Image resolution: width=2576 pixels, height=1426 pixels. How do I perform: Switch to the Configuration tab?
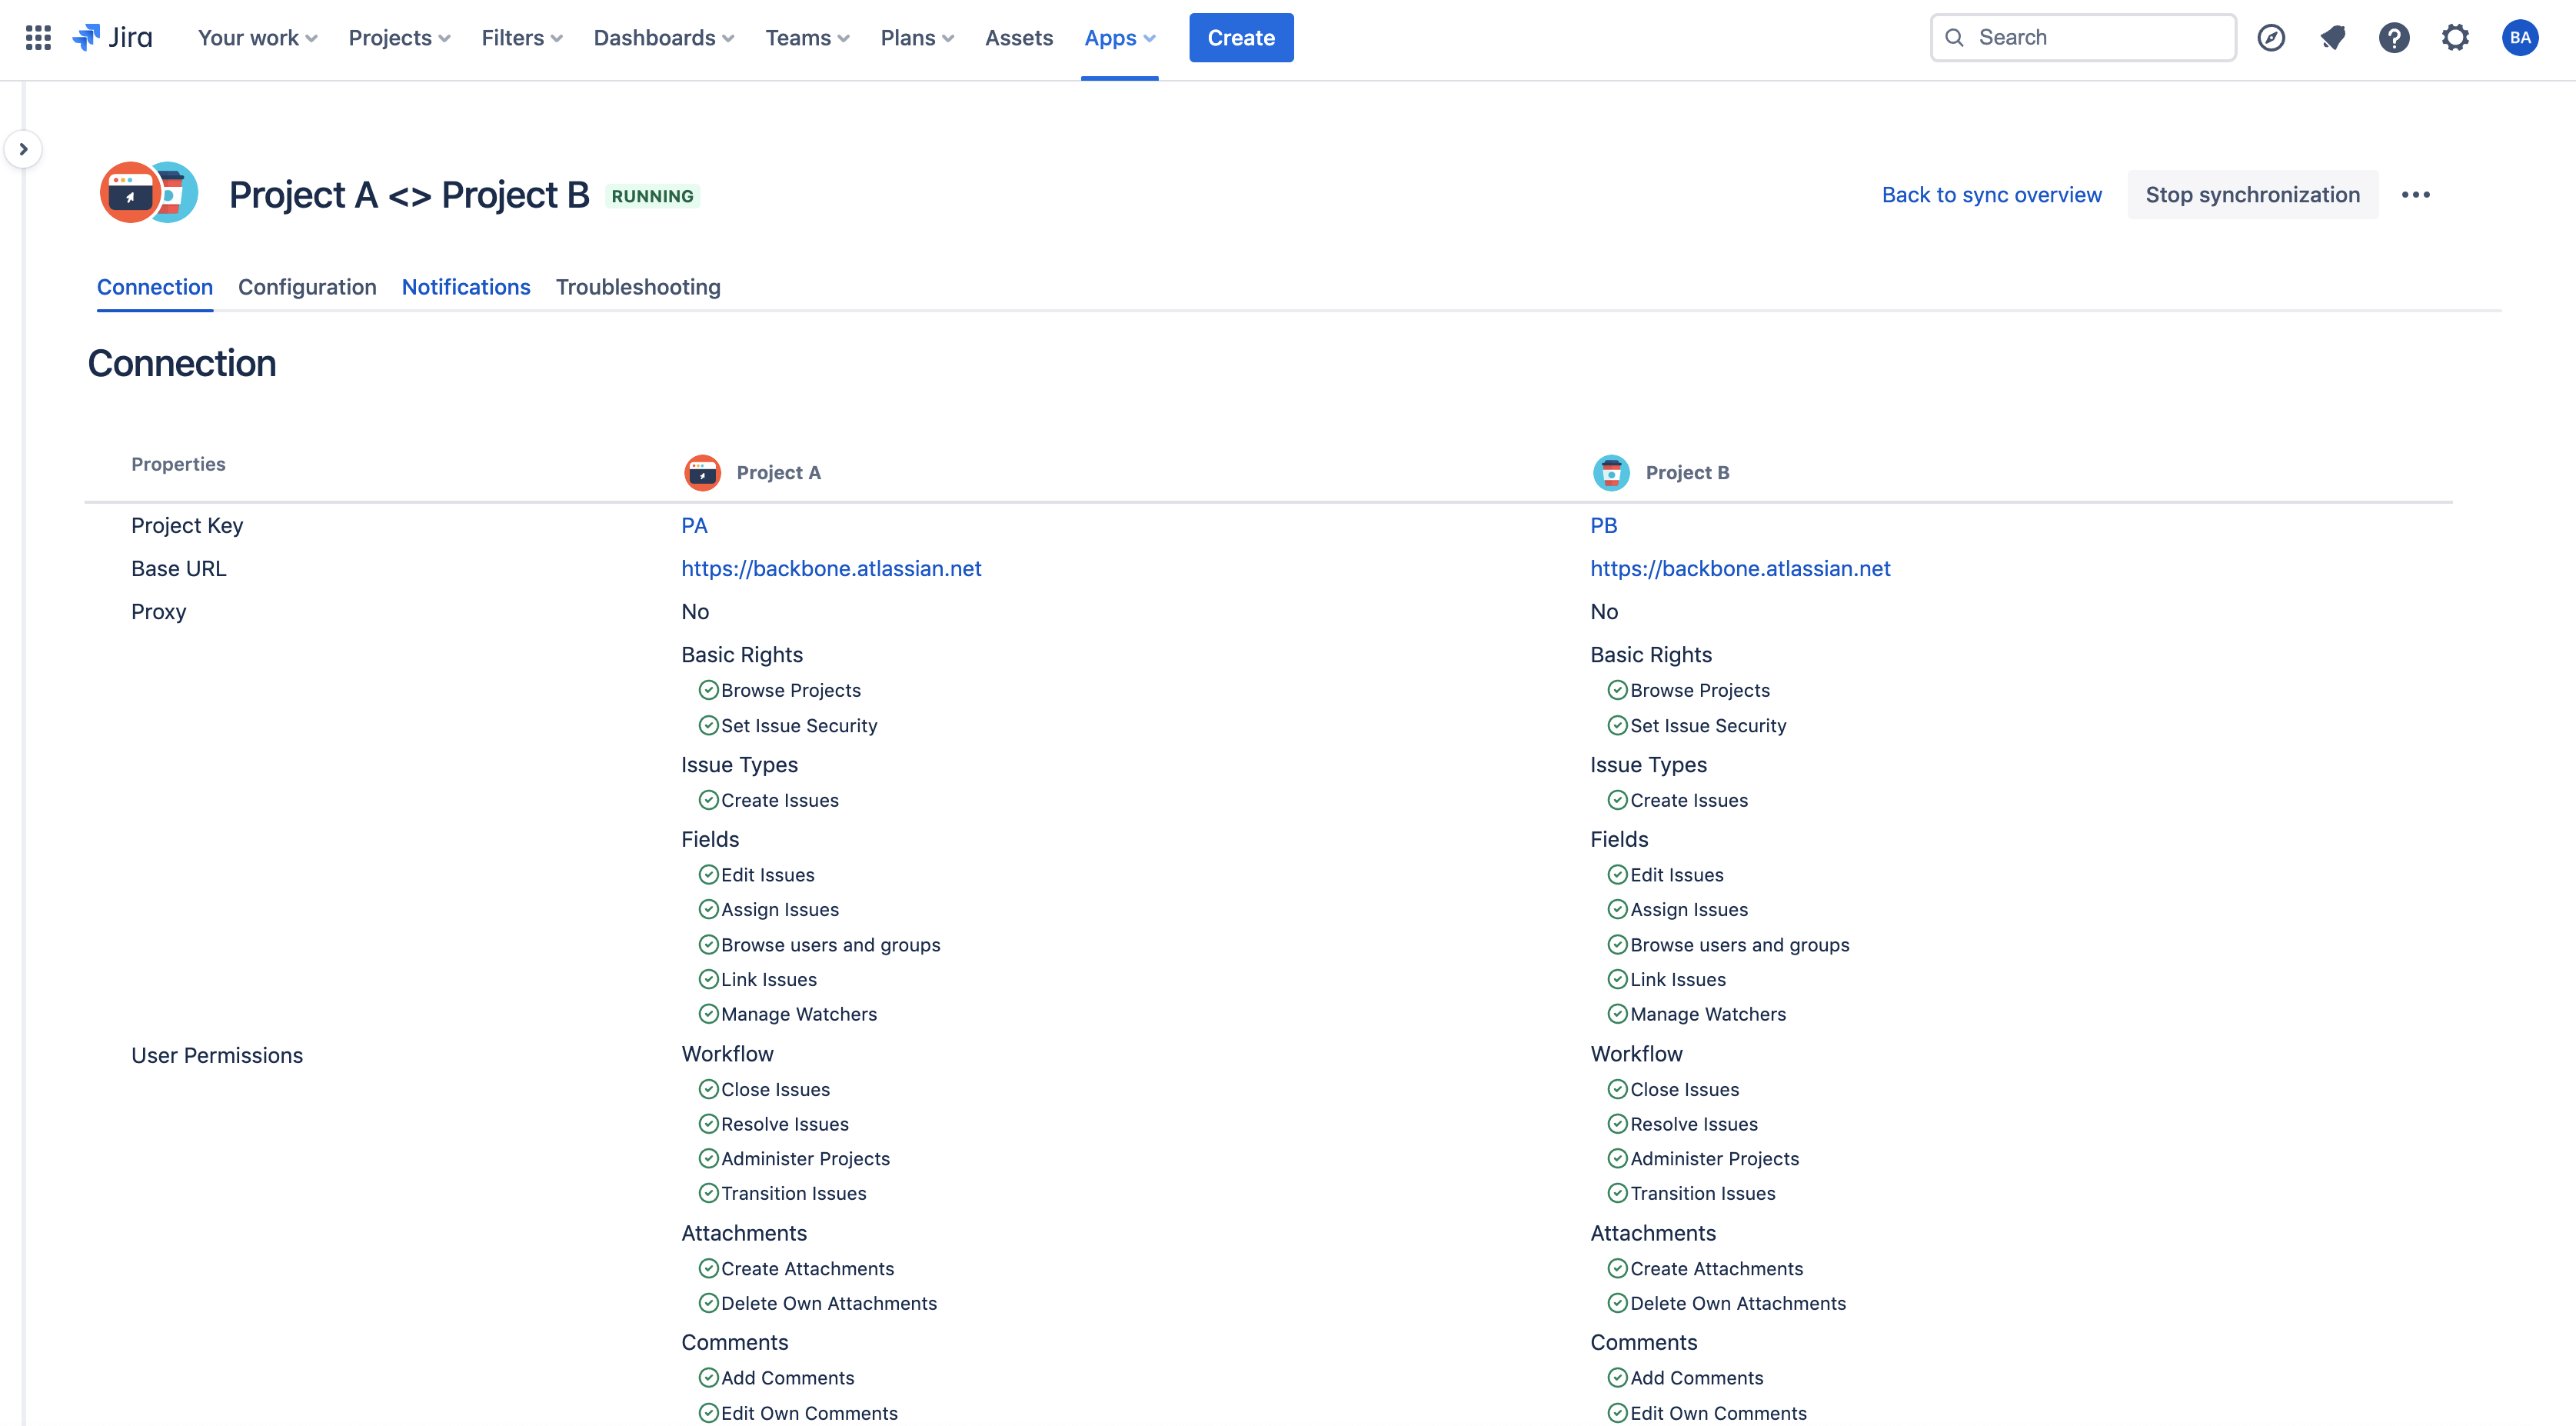tap(307, 287)
